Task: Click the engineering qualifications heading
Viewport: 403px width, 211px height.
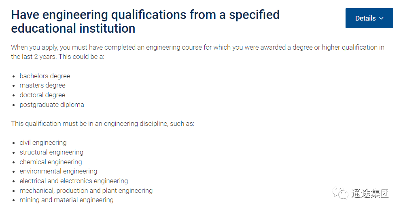Action: [145, 21]
